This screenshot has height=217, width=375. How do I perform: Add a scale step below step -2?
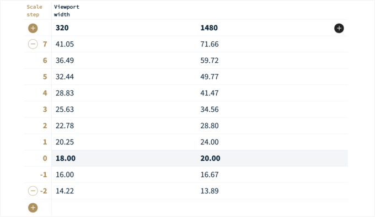click(33, 208)
